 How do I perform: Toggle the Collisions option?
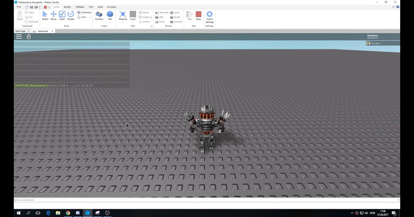(85, 12)
